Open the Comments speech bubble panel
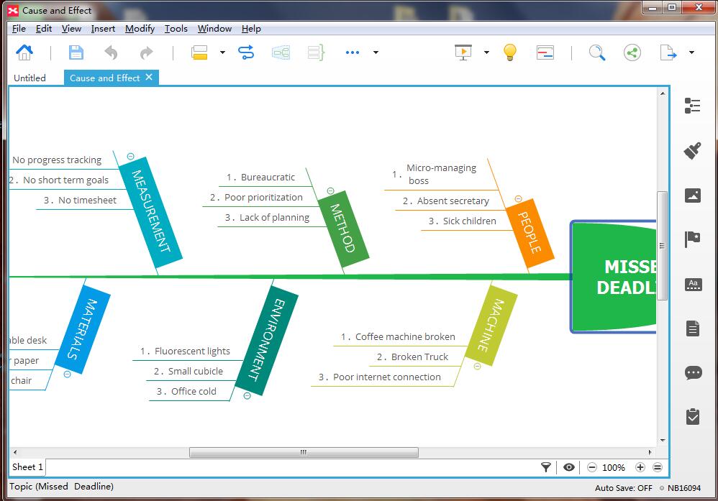 pyautogui.click(x=693, y=373)
